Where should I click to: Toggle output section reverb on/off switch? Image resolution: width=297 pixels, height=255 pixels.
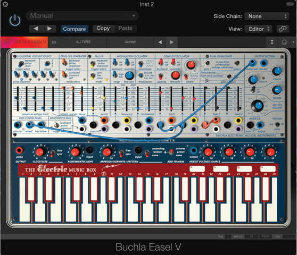coord(253,89)
